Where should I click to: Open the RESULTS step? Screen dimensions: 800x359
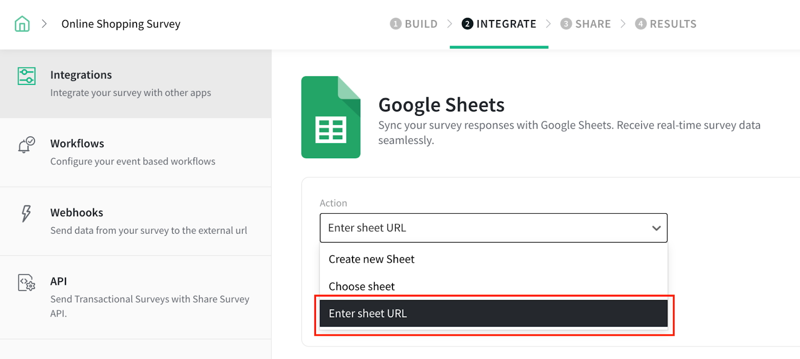665,24
